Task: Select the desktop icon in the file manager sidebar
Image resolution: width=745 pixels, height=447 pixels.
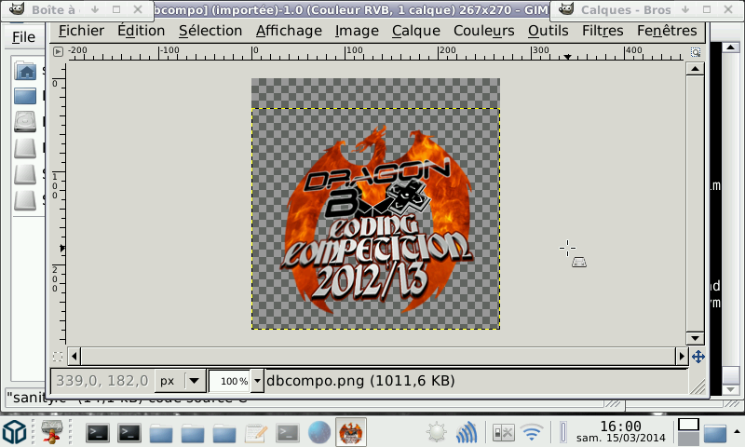Action: 25,97
